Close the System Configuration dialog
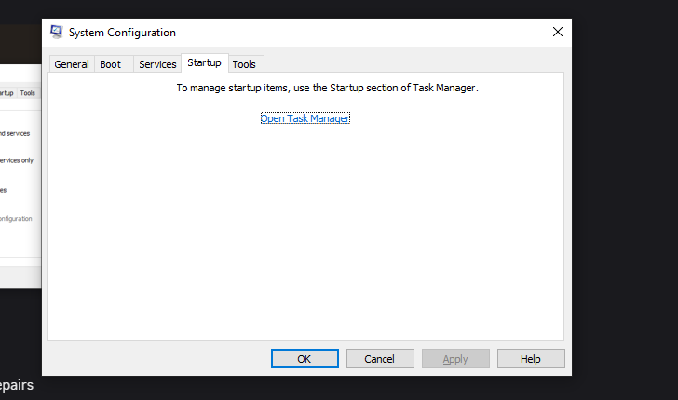 click(x=558, y=32)
